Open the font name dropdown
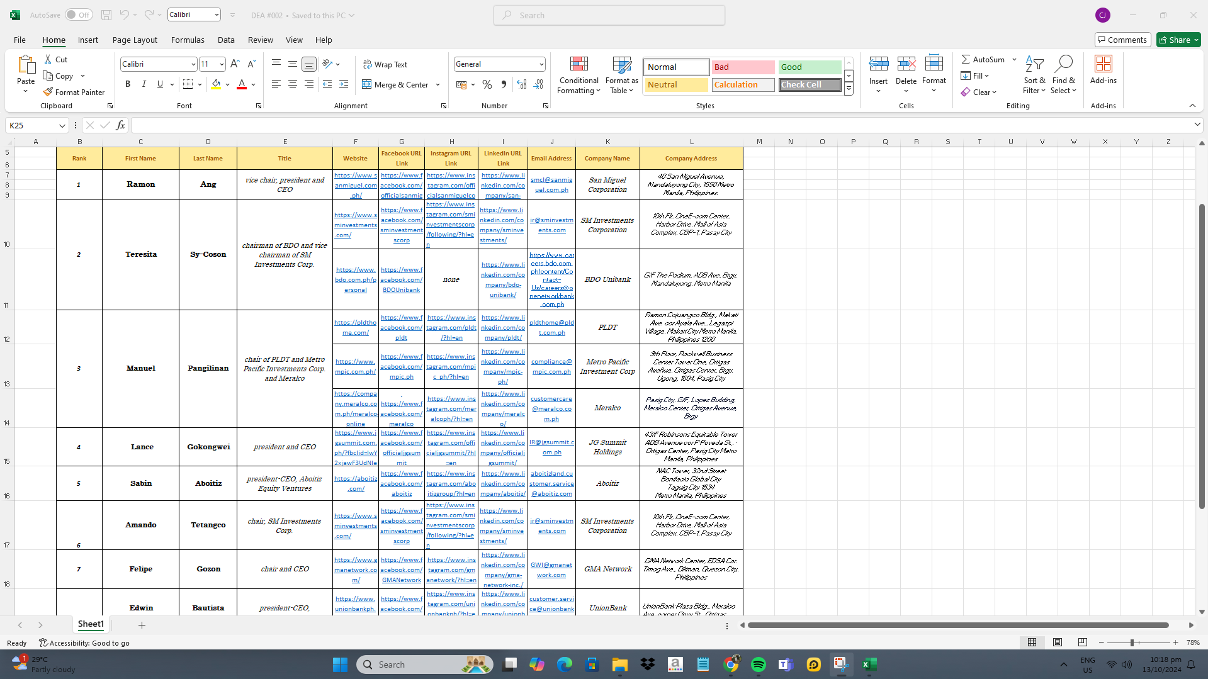Screen dimensions: 1208x679 [x=193, y=64]
